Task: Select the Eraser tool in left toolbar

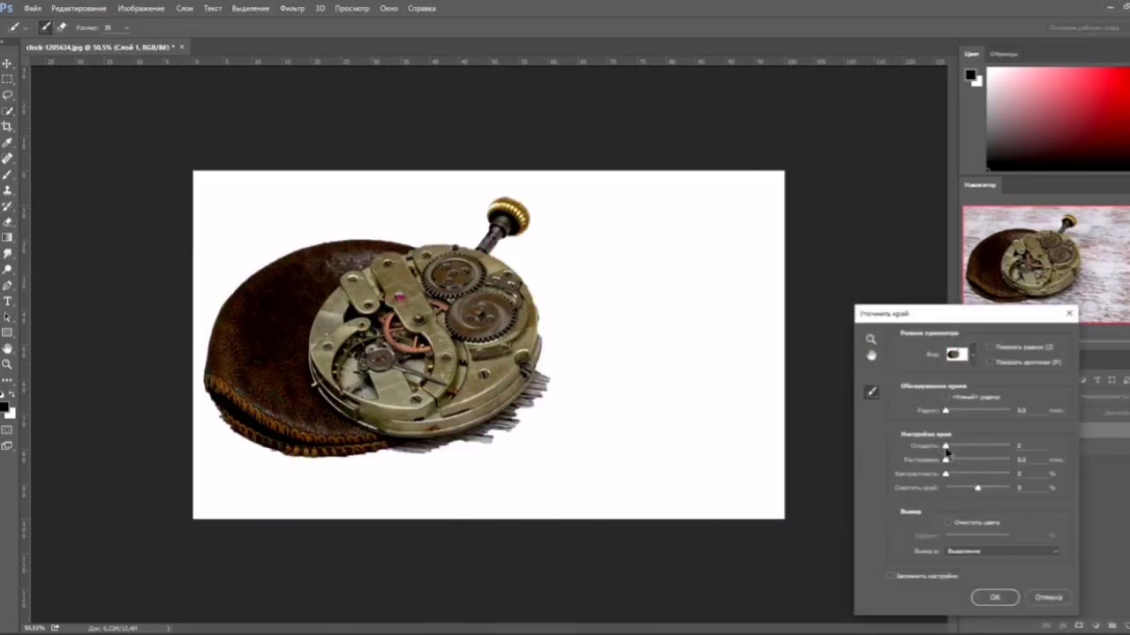Action: coord(7,222)
